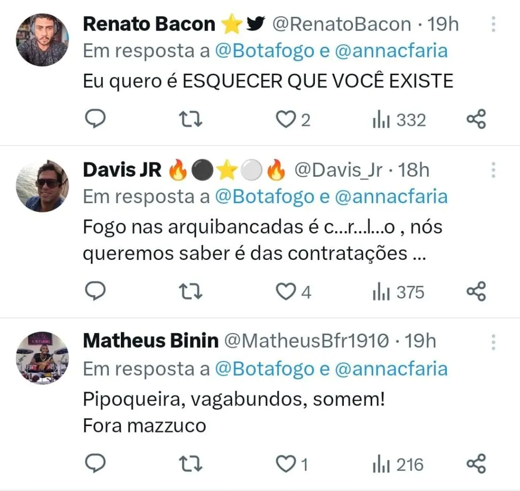Open Matheus Binin's profile name
The height and width of the screenshot is (491, 520).
(x=150, y=341)
